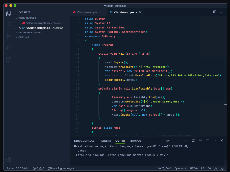Screen dimensions: 230x172
Task: Click the Split Editor icon
Action: 215,12
